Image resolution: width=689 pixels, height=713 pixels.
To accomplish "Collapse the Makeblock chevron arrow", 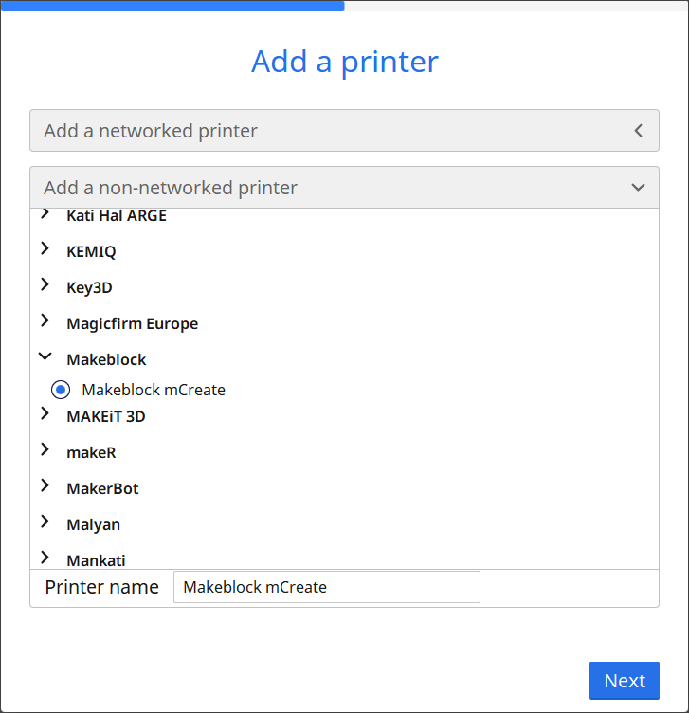I will tap(45, 358).
